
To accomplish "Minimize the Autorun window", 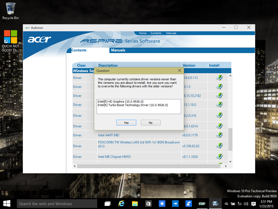I will [x=224, y=27].
